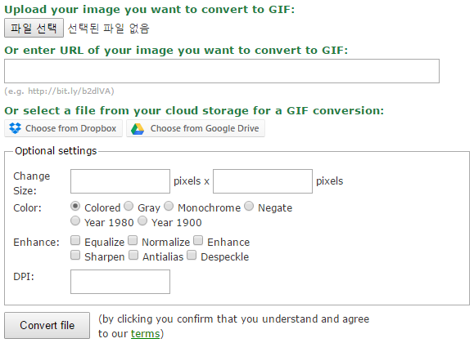Enable the Equalize checkbox
This screenshot has height=343, width=474.
point(75,240)
